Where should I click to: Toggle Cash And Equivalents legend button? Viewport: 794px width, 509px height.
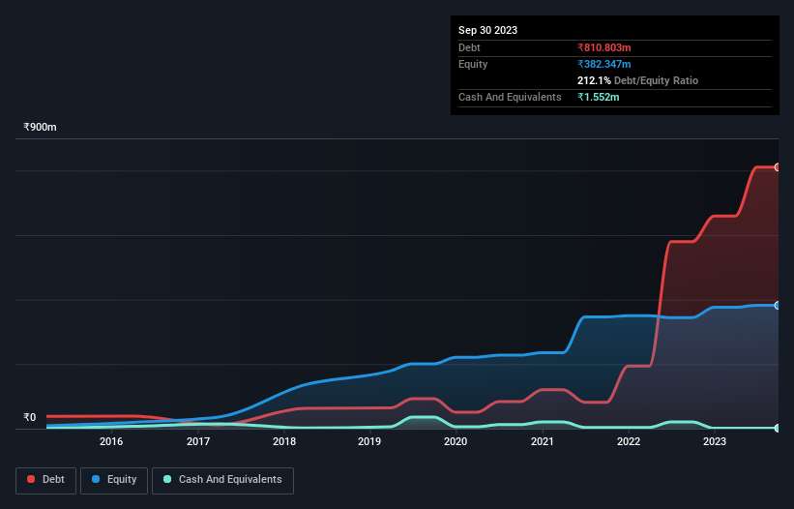222,480
